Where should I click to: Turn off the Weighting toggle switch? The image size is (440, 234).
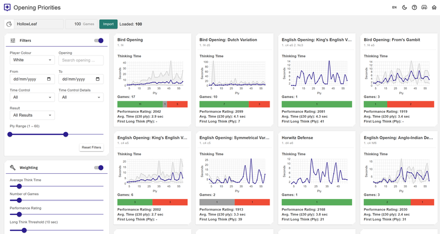[x=99, y=168]
